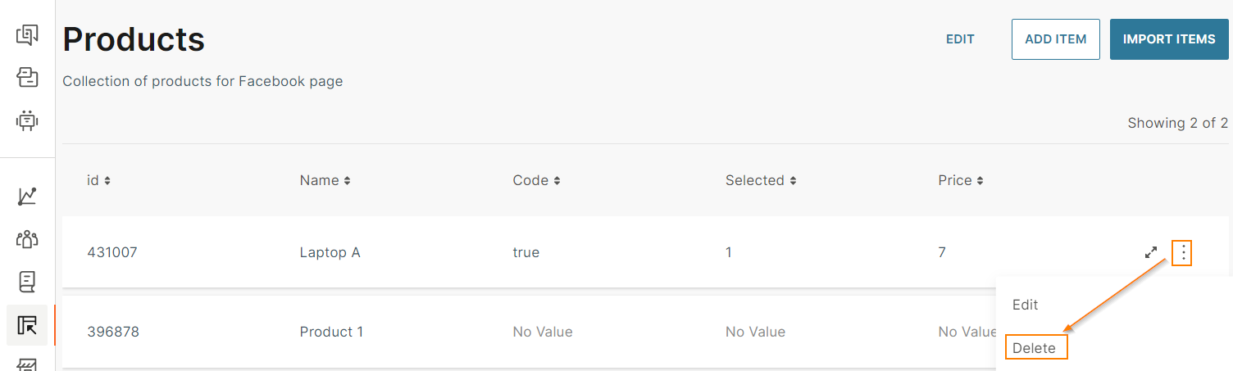
Task: Choose Delete from the context menu
Action: [1035, 348]
